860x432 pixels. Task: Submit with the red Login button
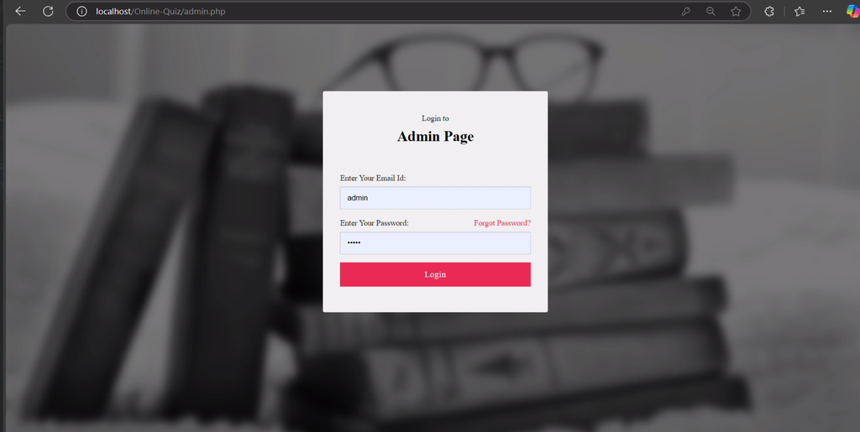pyautogui.click(x=435, y=274)
